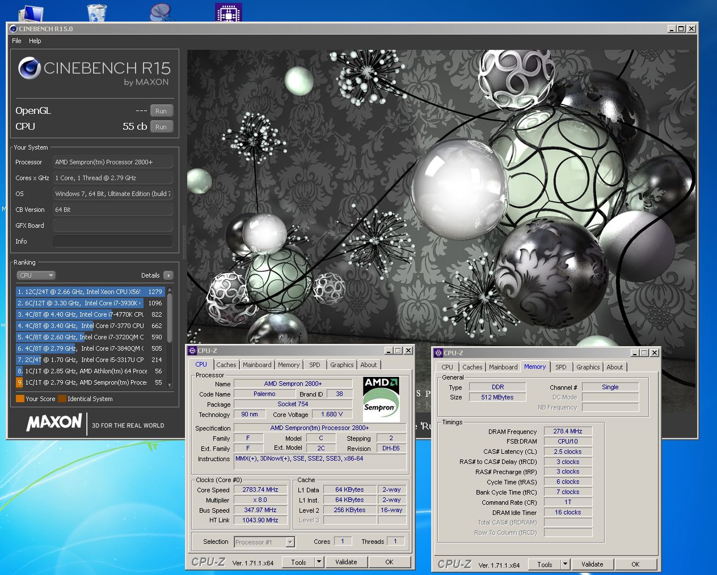
Task: Click Validate in right CPU-Z window
Action: point(592,565)
